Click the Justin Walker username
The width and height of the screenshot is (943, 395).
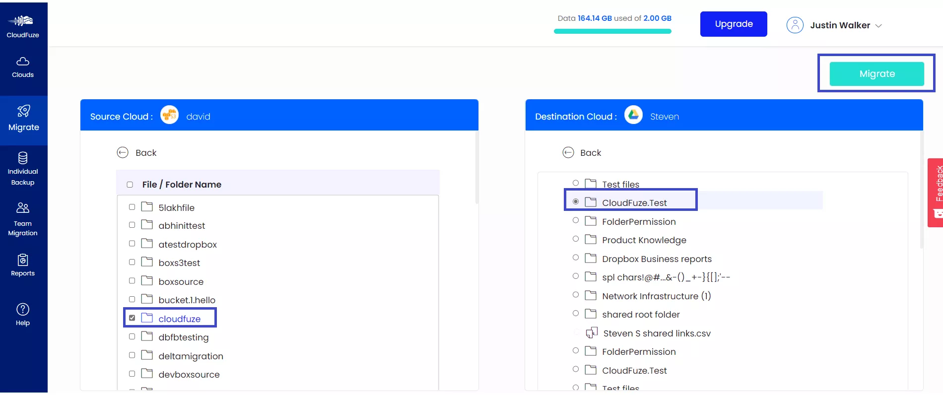pyautogui.click(x=840, y=25)
